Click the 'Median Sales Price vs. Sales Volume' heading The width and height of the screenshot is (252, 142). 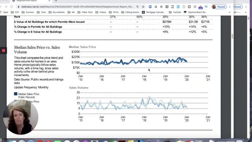coord(37,50)
